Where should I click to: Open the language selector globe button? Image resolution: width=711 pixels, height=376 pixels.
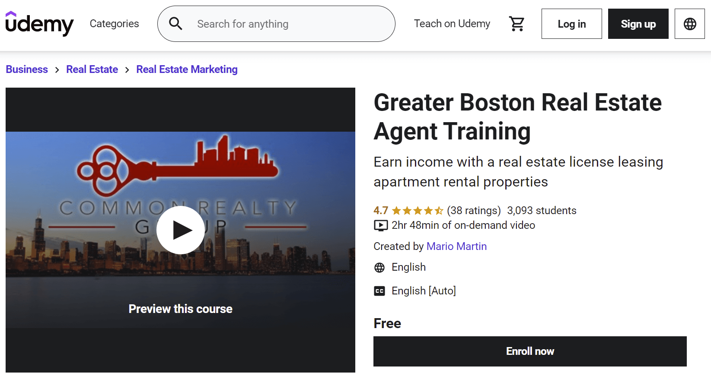(x=690, y=24)
